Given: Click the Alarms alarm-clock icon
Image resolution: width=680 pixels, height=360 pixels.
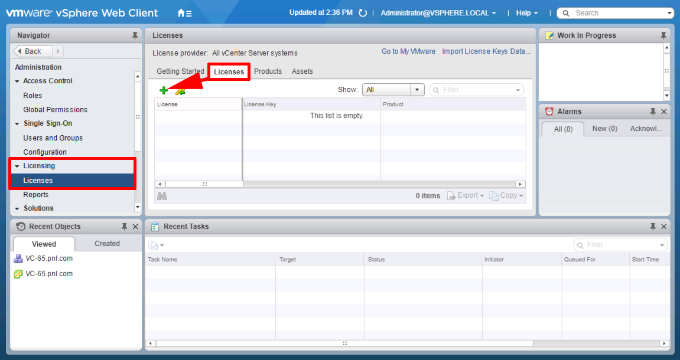Looking at the screenshot, I should pos(549,112).
